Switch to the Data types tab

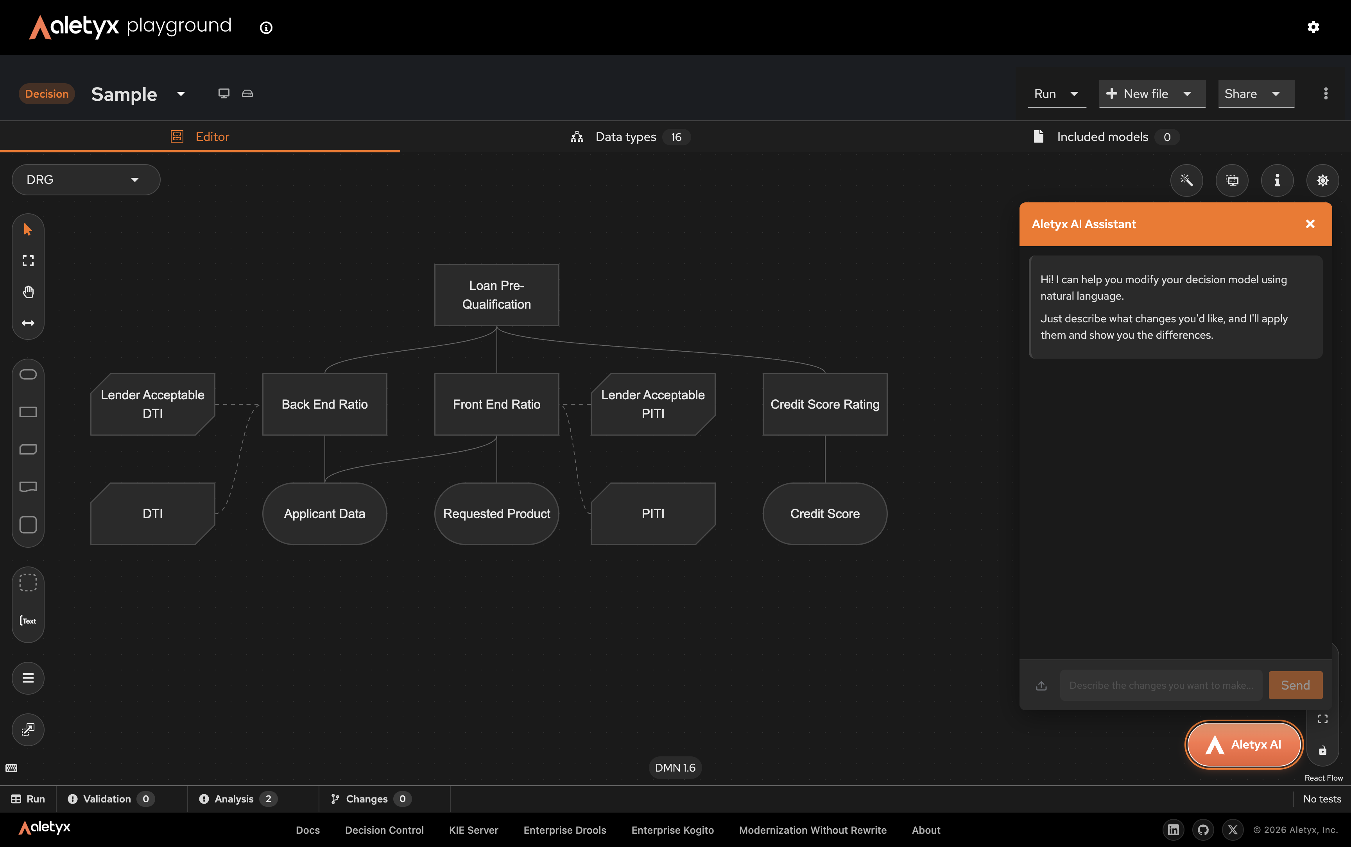pos(631,137)
